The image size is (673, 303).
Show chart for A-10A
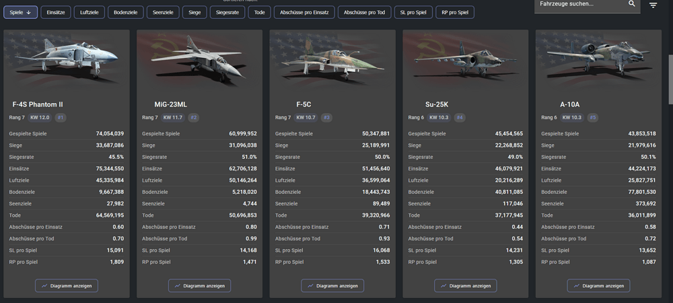click(x=598, y=285)
